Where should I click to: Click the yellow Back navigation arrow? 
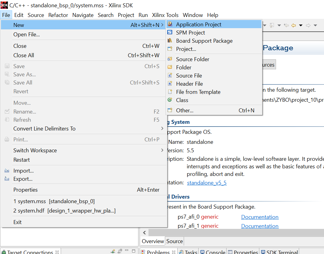pos(294,25)
